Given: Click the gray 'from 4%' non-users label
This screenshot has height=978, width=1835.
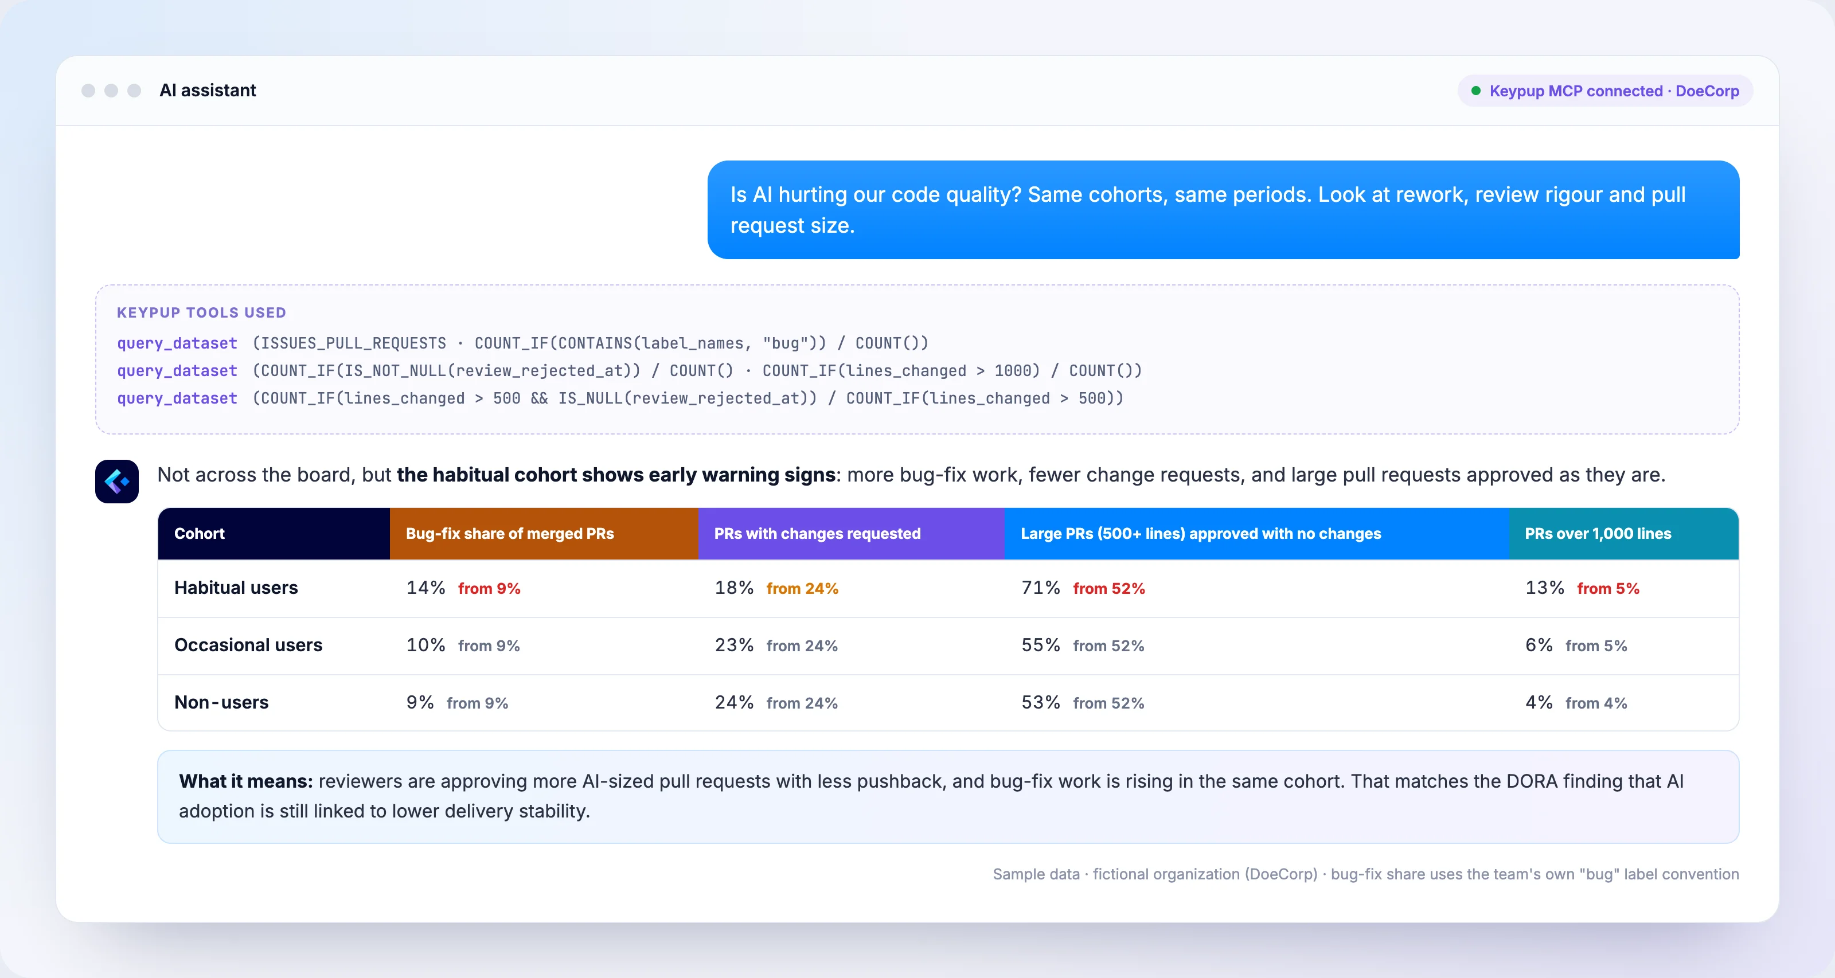Looking at the screenshot, I should pos(1596,703).
